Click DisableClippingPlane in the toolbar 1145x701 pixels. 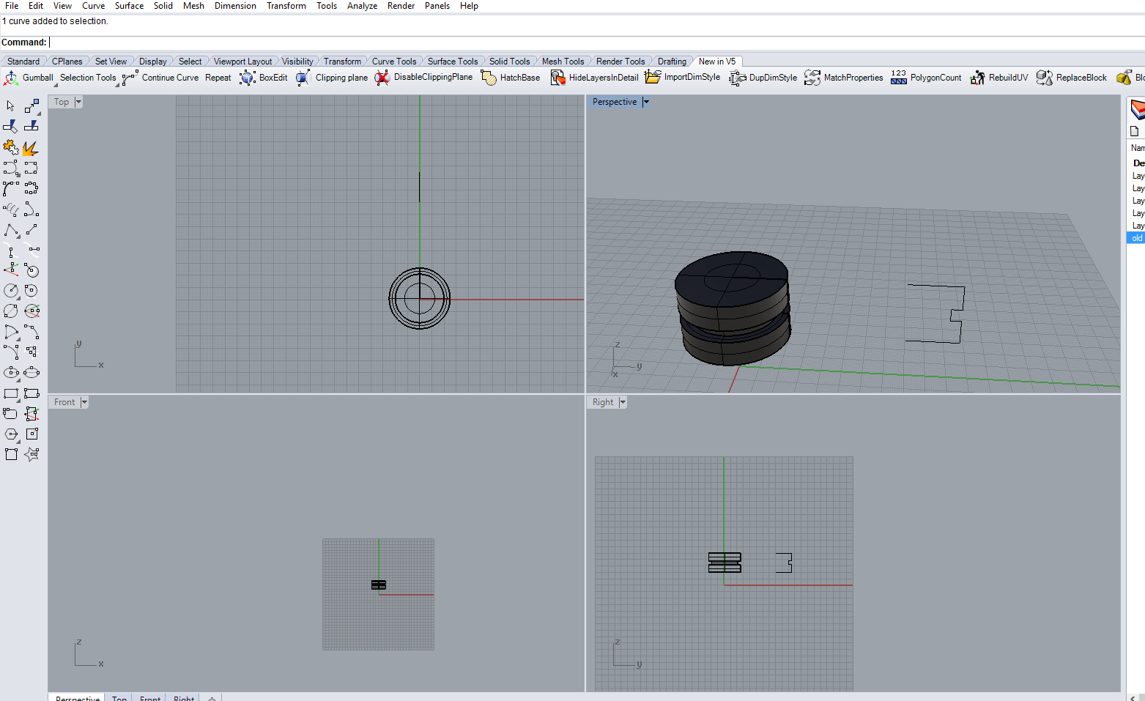(423, 78)
